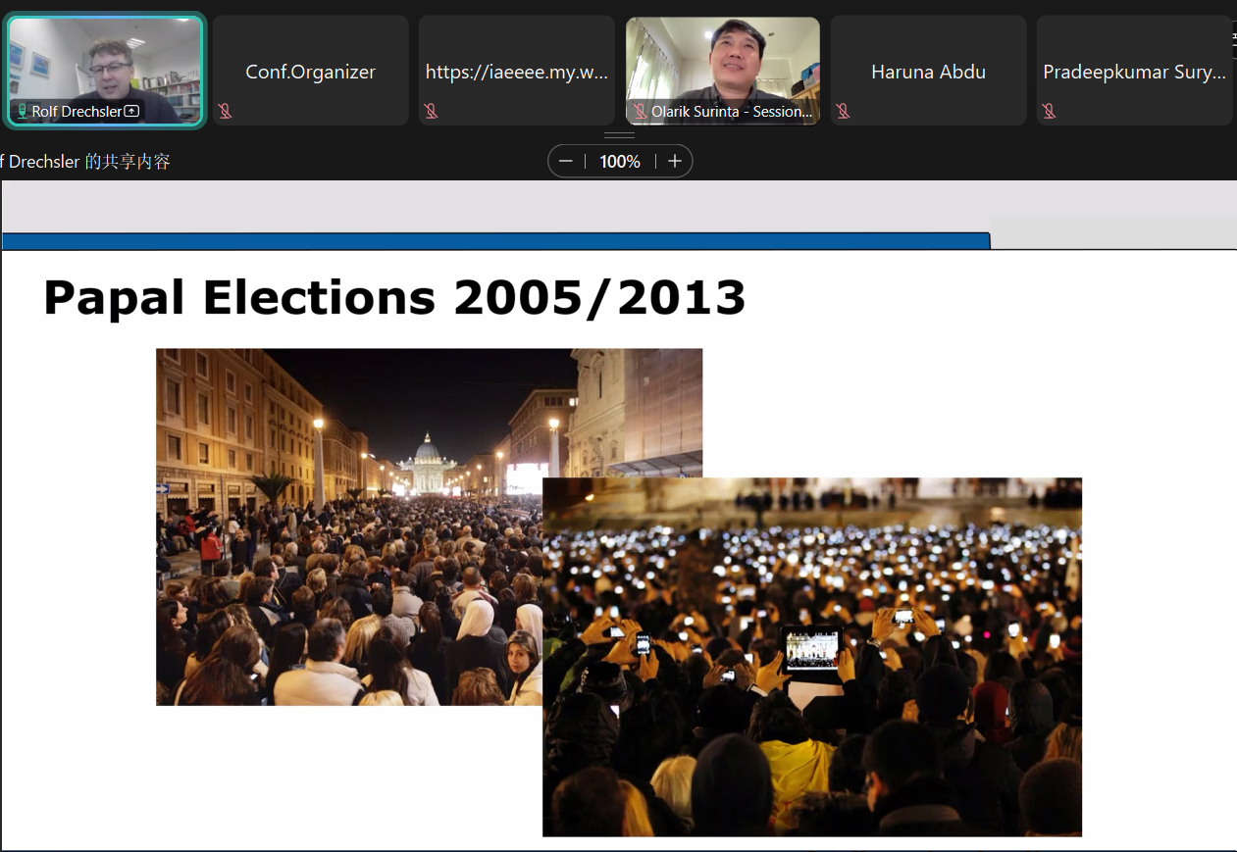
Task: Click the crowd with glowing phones photo
Action: (812, 657)
